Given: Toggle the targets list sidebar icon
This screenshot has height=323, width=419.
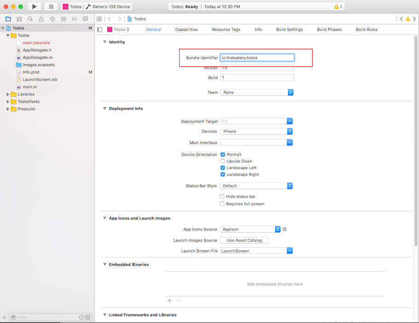Looking at the screenshot, I should click(x=99, y=29).
